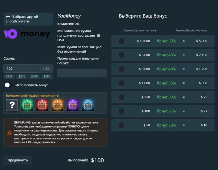Set amount with the $150 preset
This screenshot has width=218, height=170.
tap(9, 76)
